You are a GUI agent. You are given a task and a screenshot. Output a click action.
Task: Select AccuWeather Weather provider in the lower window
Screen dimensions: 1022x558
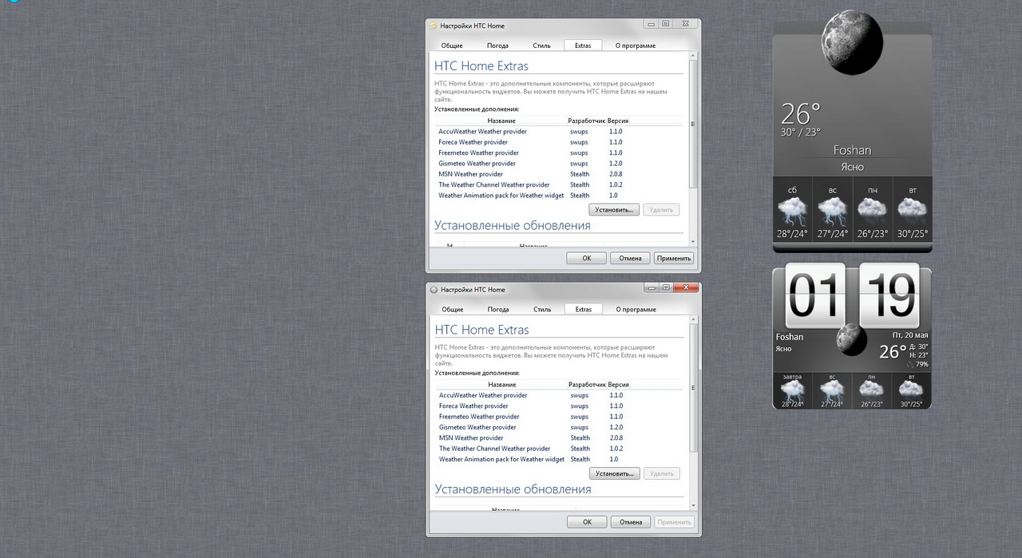[x=560, y=395]
